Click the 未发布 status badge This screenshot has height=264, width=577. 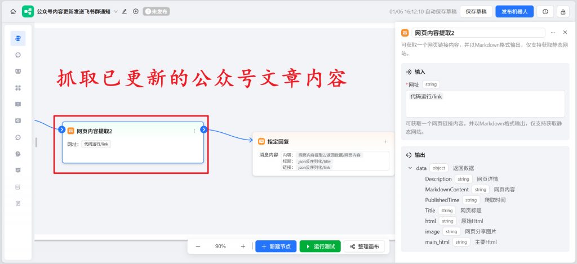[156, 11]
